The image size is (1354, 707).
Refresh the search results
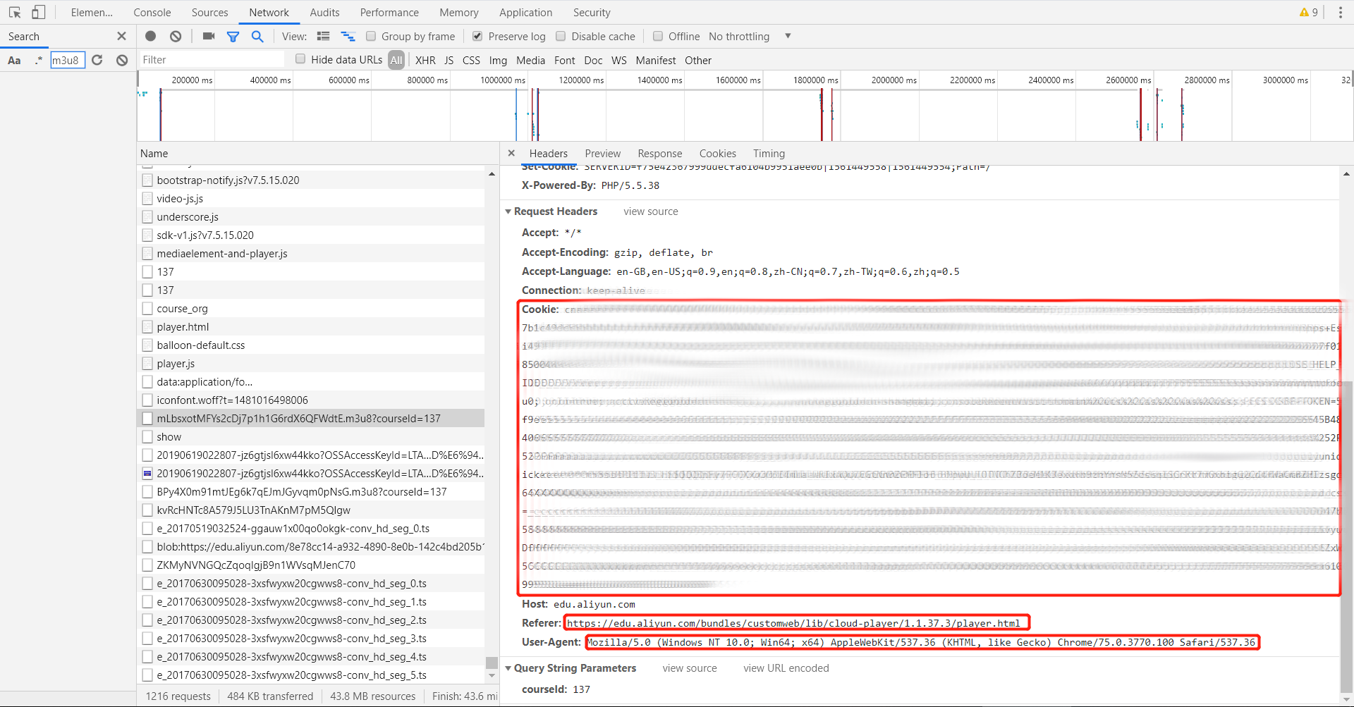click(x=97, y=60)
